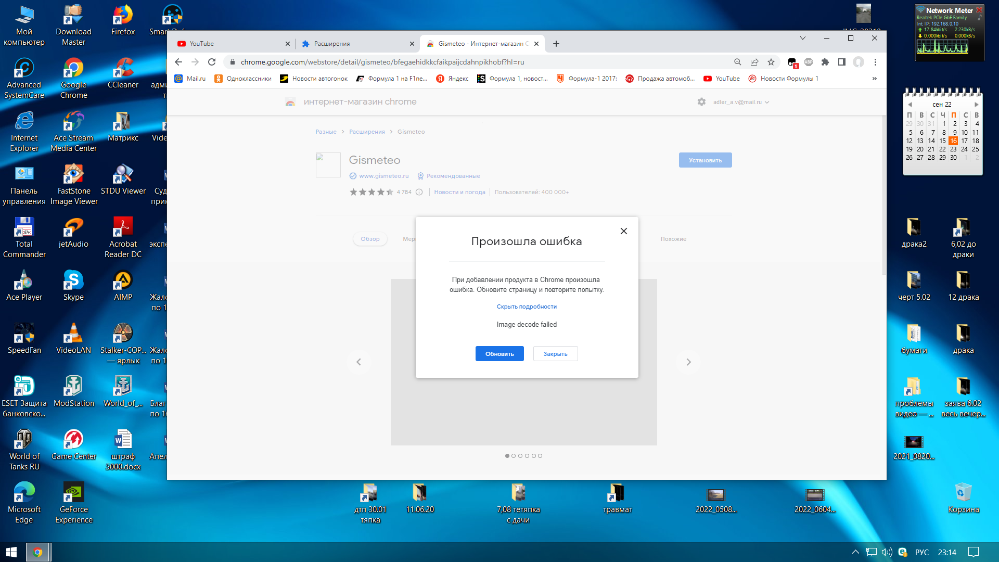Open the Яндекс bookmark
999x562 pixels.
click(x=452, y=79)
